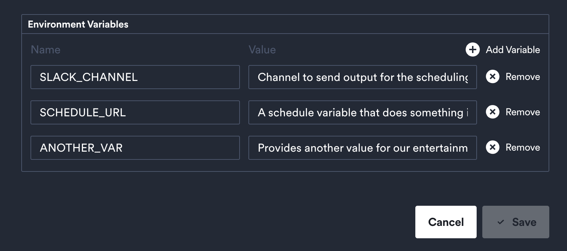The width and height of the screenshot is (567, 251).
Task: Select the ANOTHER_VAR name field
Action: click(x=135, y=148)
